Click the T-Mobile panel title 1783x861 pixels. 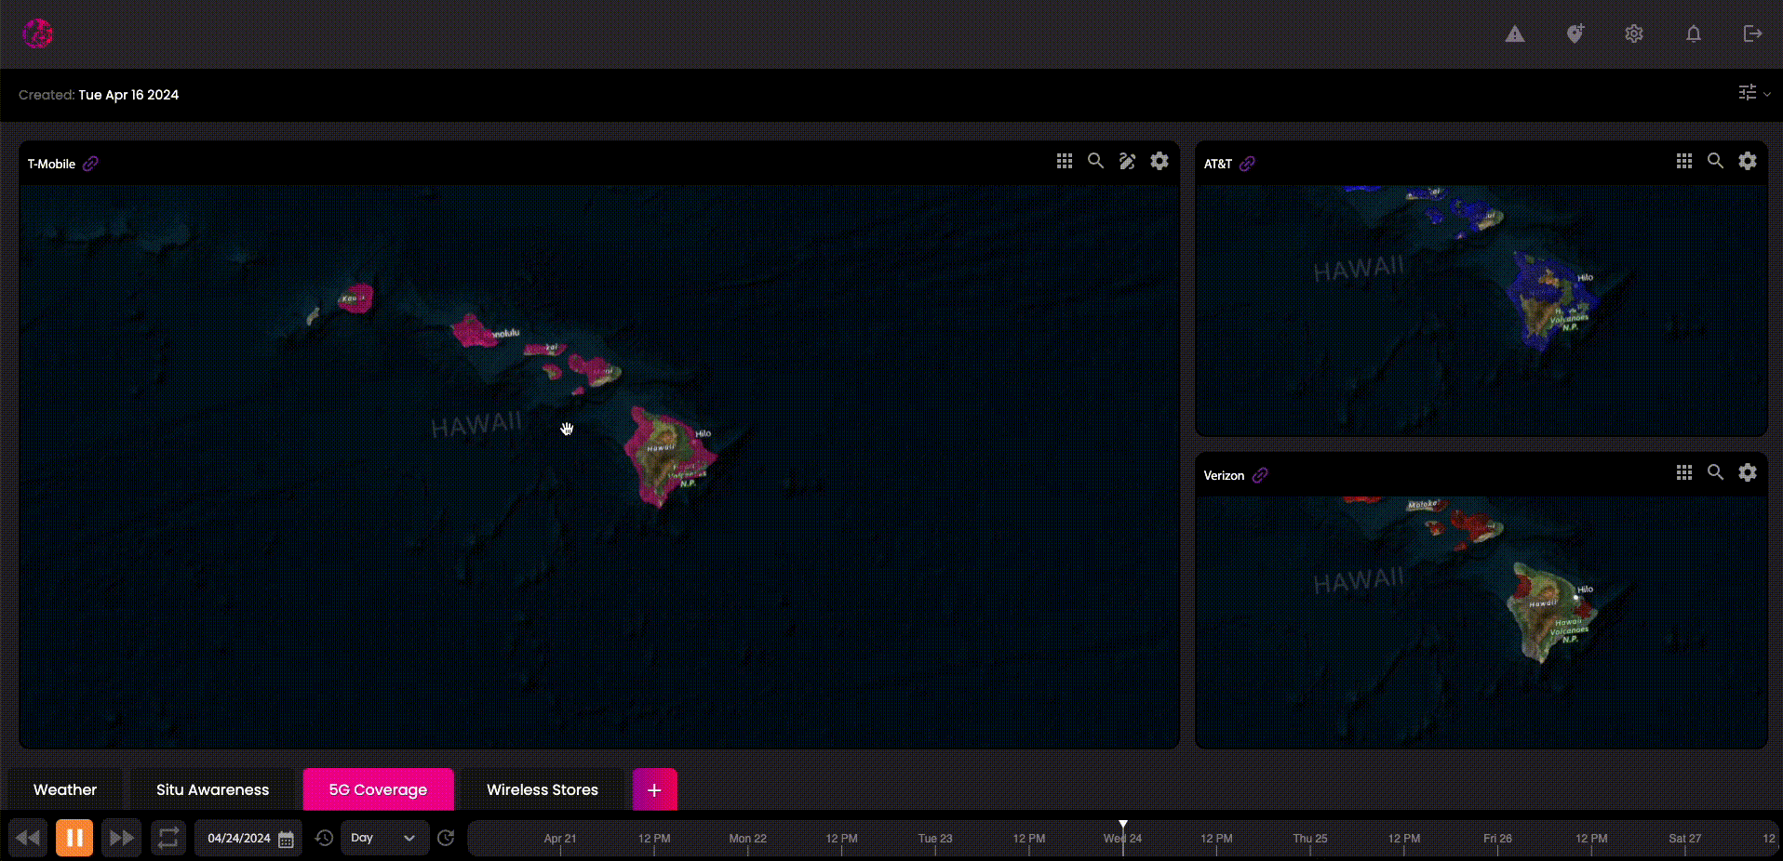51,164
